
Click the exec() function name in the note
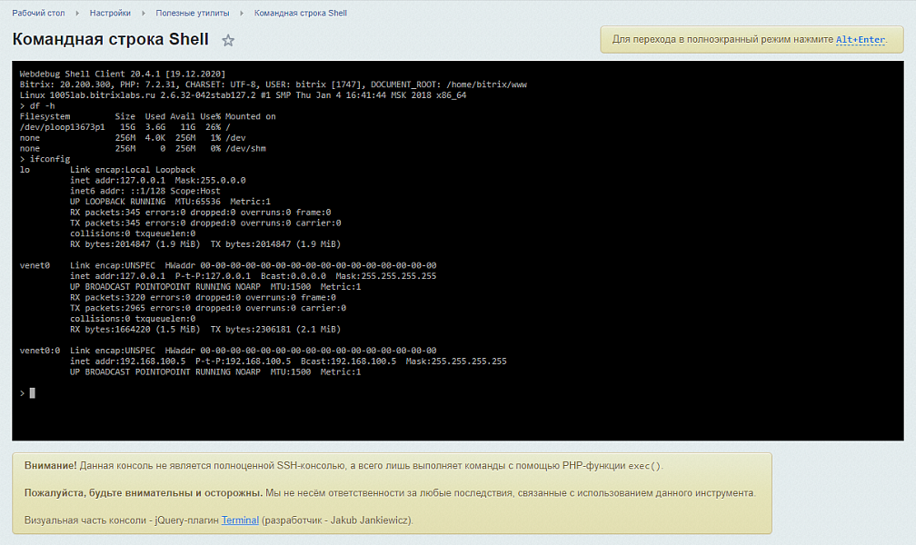click(x=644, y=465)
